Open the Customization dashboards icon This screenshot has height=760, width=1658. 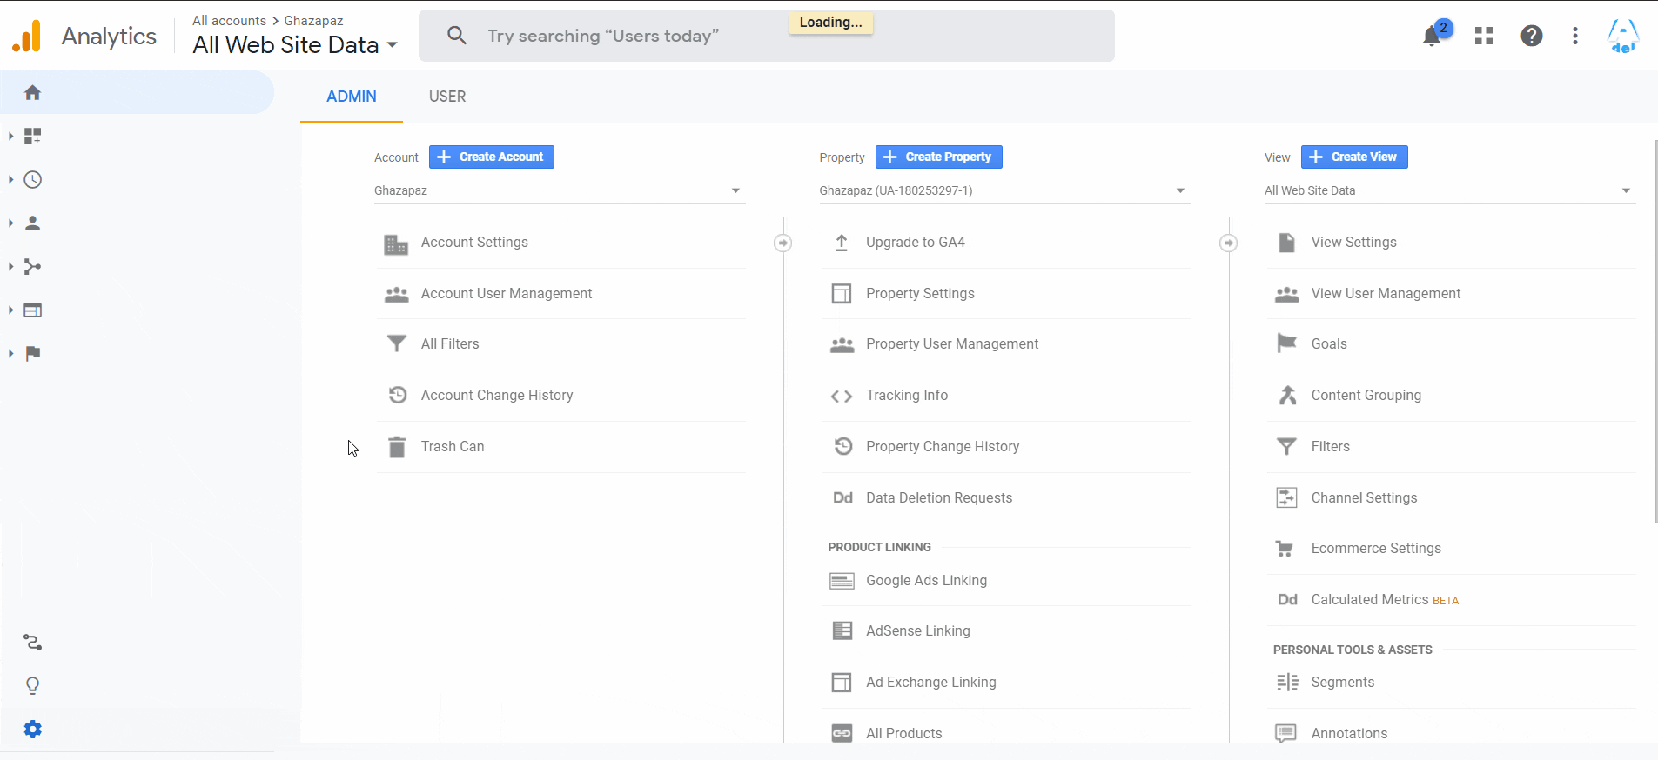point(33,136)
